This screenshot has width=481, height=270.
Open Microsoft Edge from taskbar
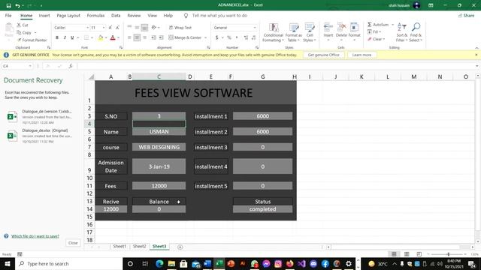[x=159, y=264]
